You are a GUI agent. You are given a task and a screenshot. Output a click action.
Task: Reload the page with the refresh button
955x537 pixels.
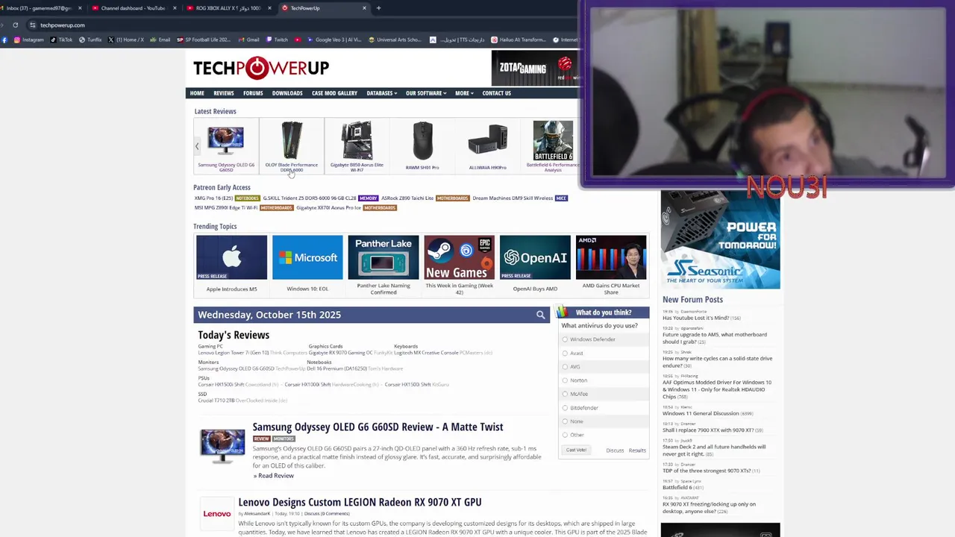15,25
